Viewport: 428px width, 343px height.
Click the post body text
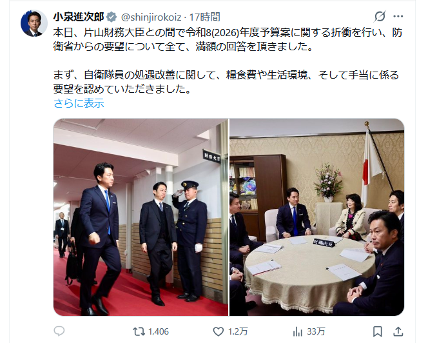pos(228,61)
